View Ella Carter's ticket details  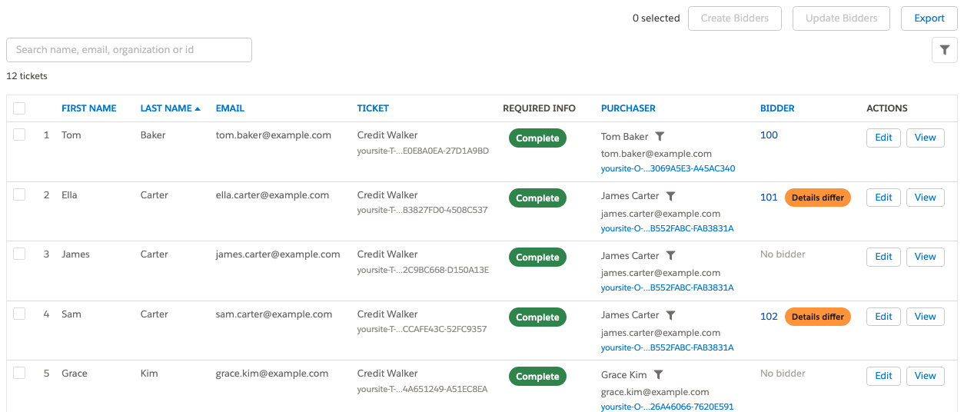coord(926,198)
